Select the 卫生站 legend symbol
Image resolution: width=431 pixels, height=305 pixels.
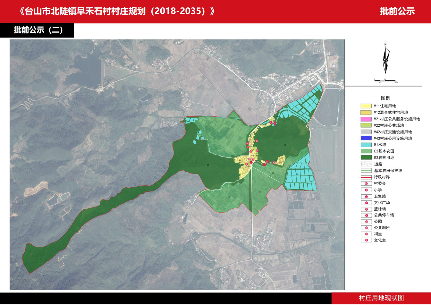(366, 196)
